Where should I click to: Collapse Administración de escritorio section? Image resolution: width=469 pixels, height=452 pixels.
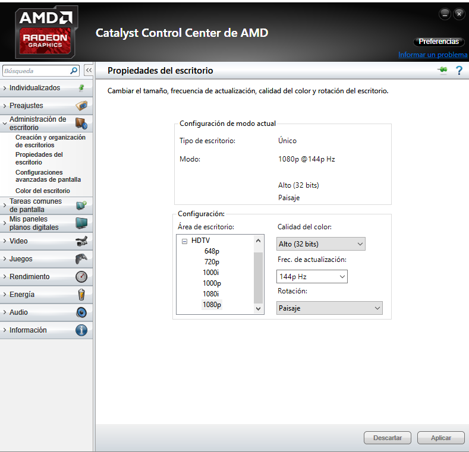[5, 123]
